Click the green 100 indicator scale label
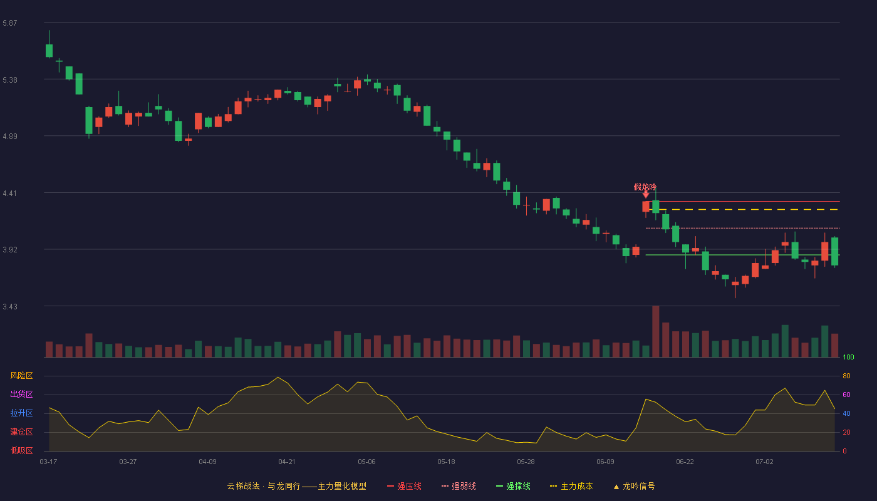877x501 pixels. pos(848,357)
